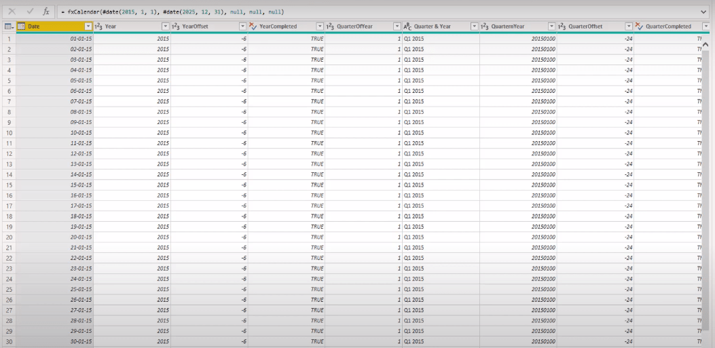This screenshot has height=348, width=715.
Task: Select the Quarter & Year column header
Action: coord(441,26)
